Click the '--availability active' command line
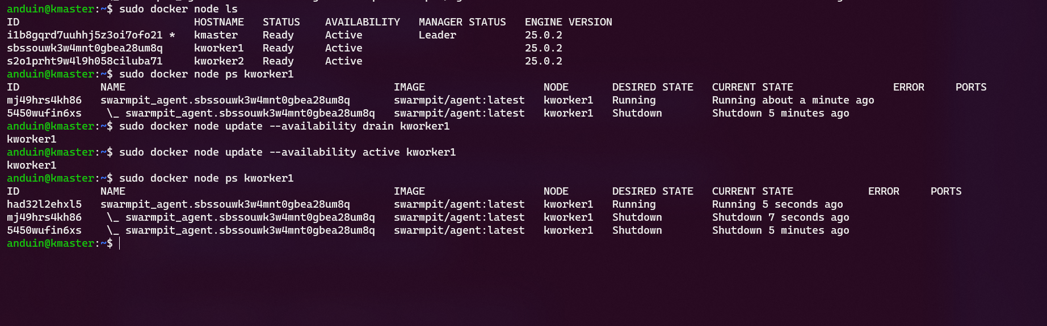 pyautogui.click(x=287, y=152)
